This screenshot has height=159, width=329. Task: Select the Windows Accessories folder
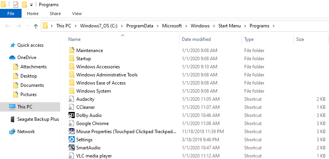pos(98,67)
